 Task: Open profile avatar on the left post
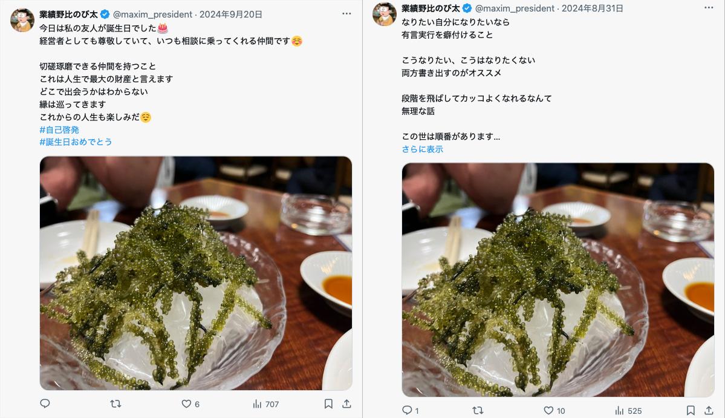(22, 20)
